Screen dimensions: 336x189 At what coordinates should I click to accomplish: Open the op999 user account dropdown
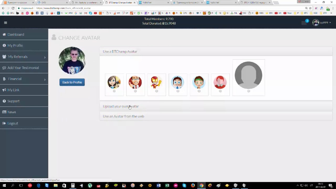point(322,23)
